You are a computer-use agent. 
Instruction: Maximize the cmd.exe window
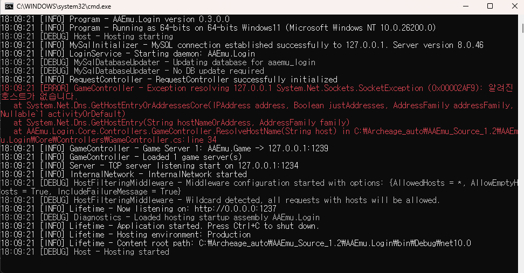(490, 6)
